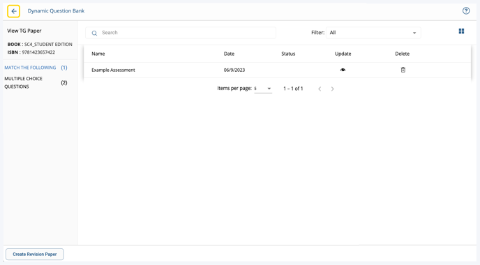Go to the previous page arrow
The image size is (480, 265).
pyautogui.click(x=320, y=89)
